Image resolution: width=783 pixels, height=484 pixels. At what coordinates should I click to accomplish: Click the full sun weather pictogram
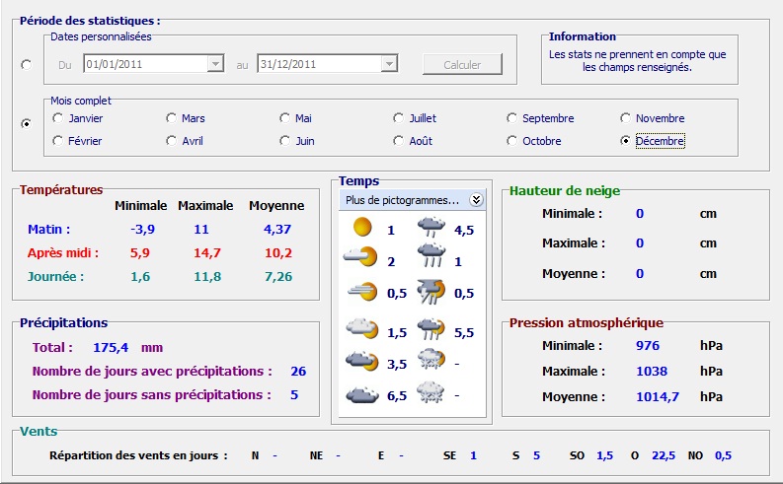(x=361, y=228)
